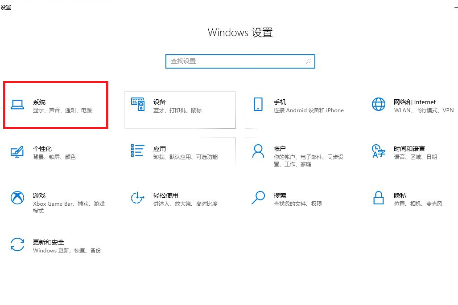Click the text 蓝牙、打印机、鼠标

pos(177,110)
